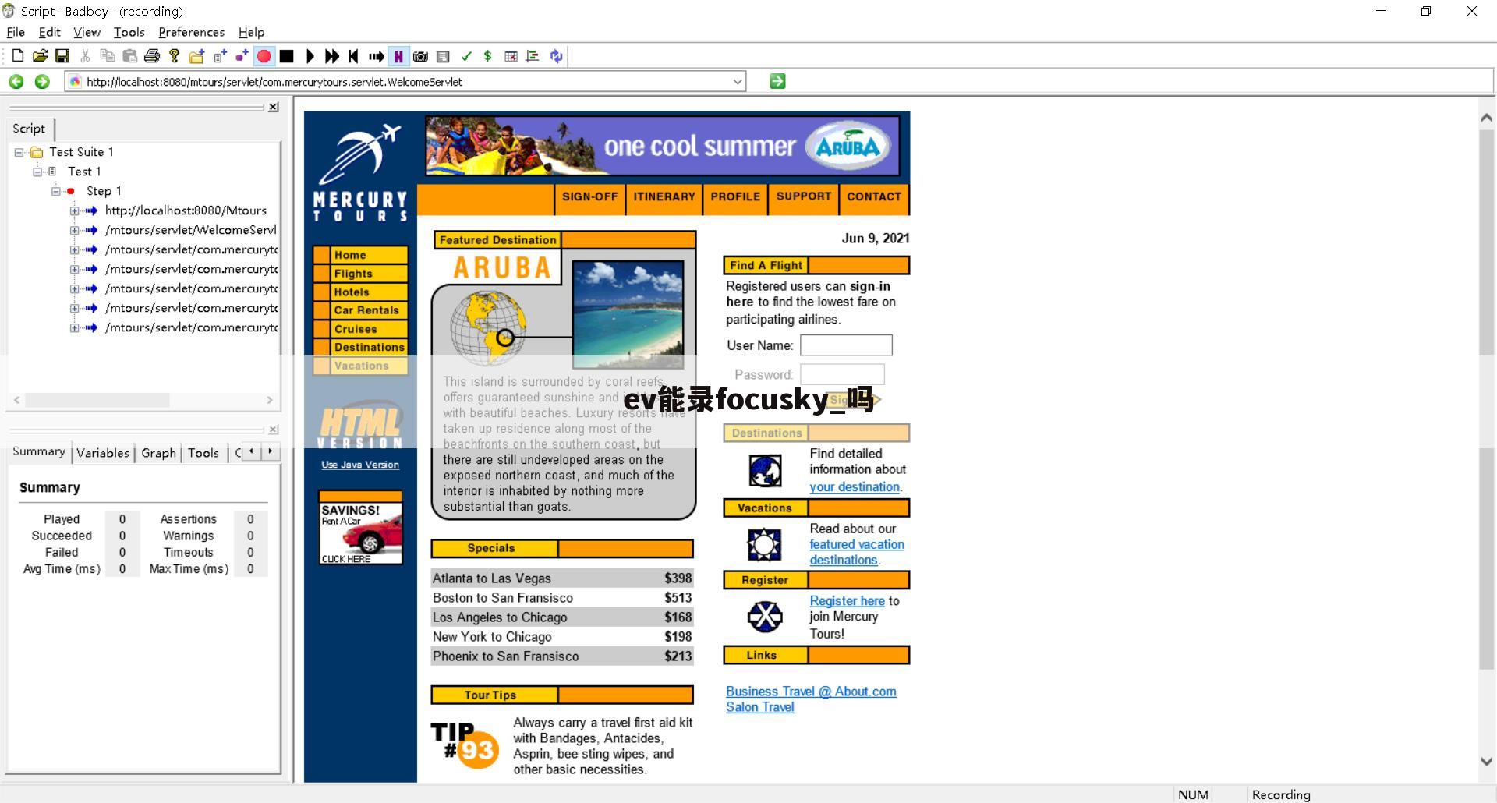The image size is (1497, 803).
Task: Open the View menu
Action: [87, 32]
